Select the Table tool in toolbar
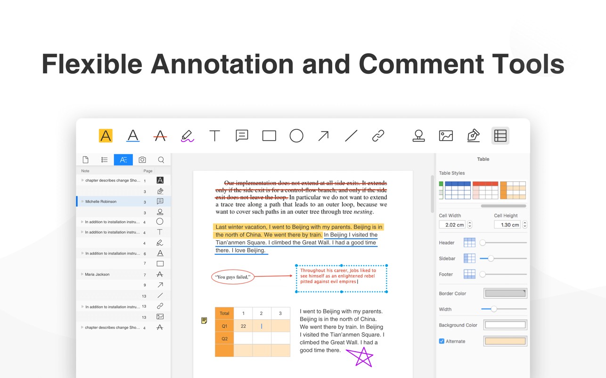The image size is (606, 378). tap(500, 136)
